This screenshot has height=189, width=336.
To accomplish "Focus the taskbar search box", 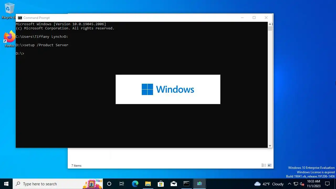I will (58, 184).
